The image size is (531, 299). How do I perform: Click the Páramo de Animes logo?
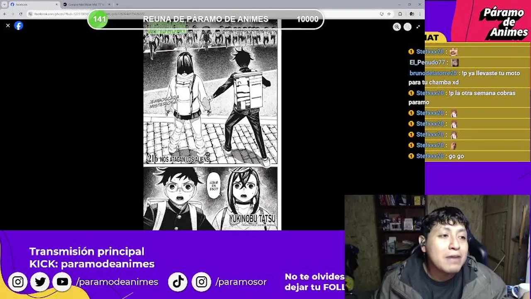coord(504,22)
